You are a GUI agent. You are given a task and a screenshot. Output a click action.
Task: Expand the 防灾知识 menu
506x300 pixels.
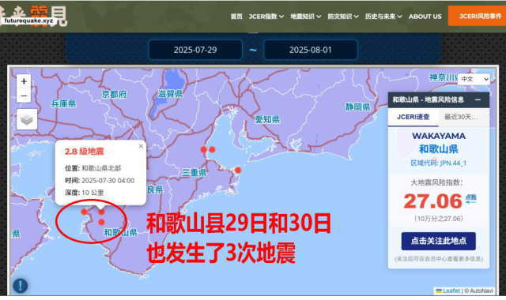[x=342, y=17]
